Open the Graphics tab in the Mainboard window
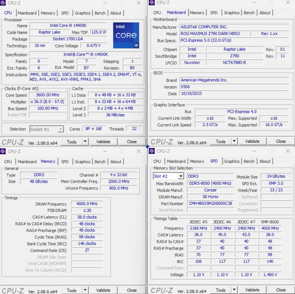The width and height of the screenshot is (295, 294). pyautogui.click(x=232, y=13)
